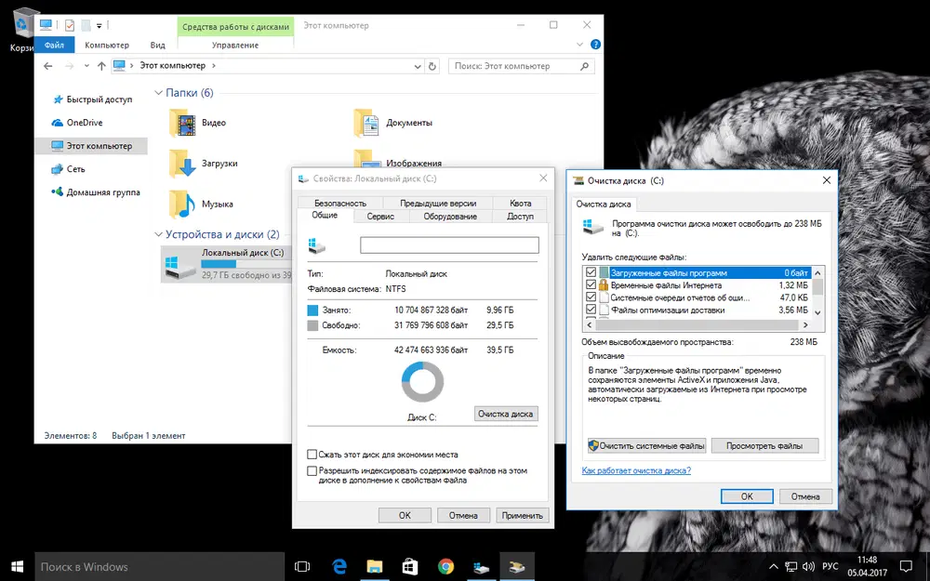This screenshot has width=930, height=581.
Task: Click the drive icon in Properties General tab
Action: click(317, 244)
